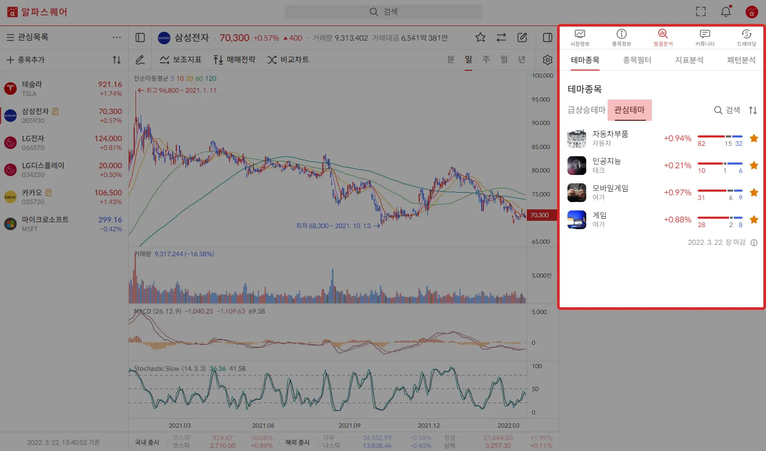The height and width of the screenshot is (451, 766).
Task: Select 테슬라 TSLA in the watchlist
Action: [x=64, y=89]
